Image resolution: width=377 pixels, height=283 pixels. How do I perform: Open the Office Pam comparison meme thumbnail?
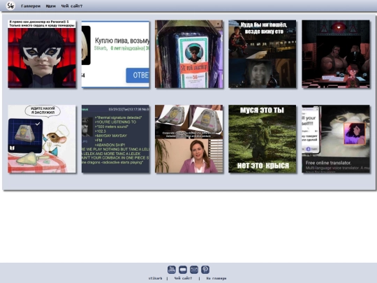189,139
